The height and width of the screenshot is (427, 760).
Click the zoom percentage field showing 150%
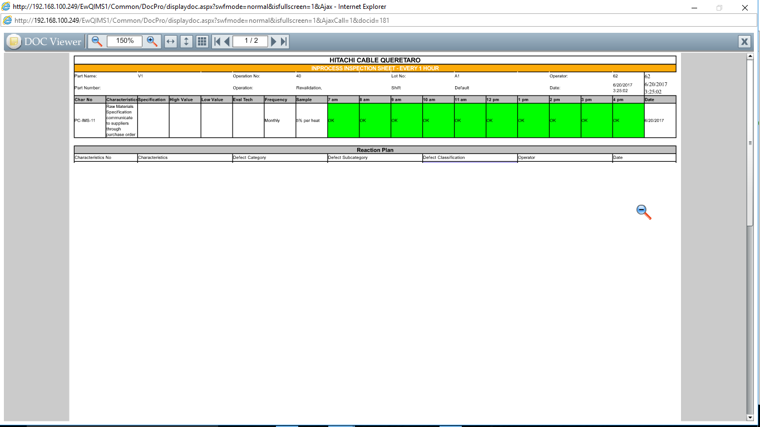point(125,41)
